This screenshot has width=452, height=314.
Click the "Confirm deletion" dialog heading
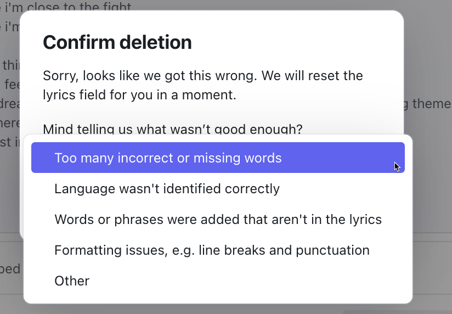(117, 42)
